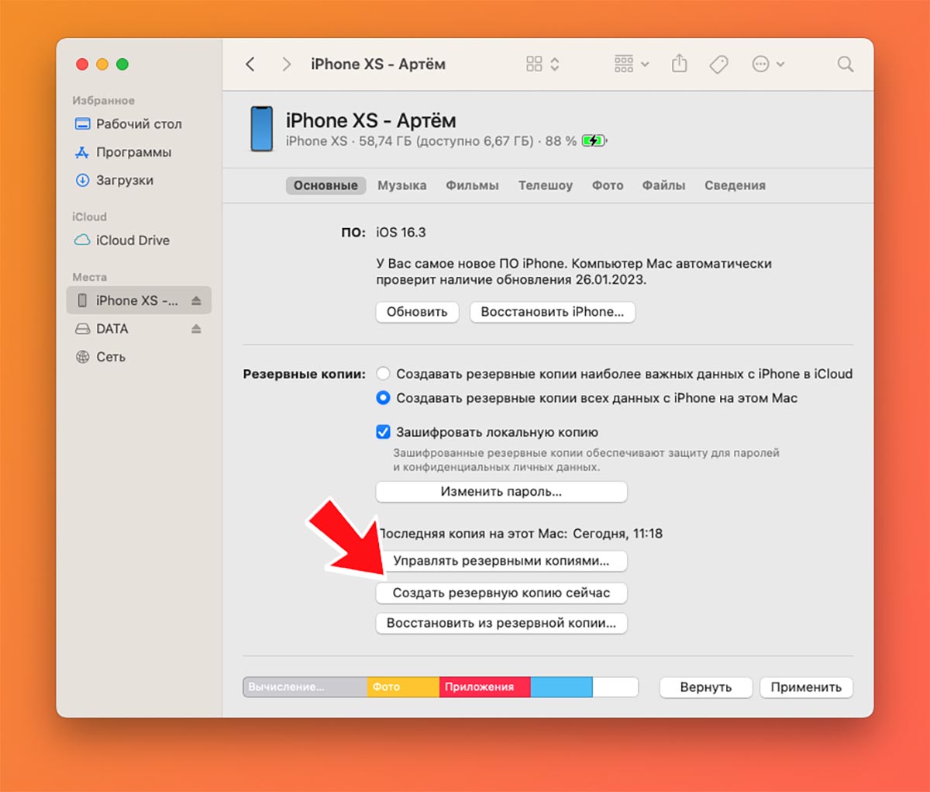Uncheck Зашифровать локальную копию checkbox
Image resolution: width=930 pixels, height=792 pixels.
383,432
